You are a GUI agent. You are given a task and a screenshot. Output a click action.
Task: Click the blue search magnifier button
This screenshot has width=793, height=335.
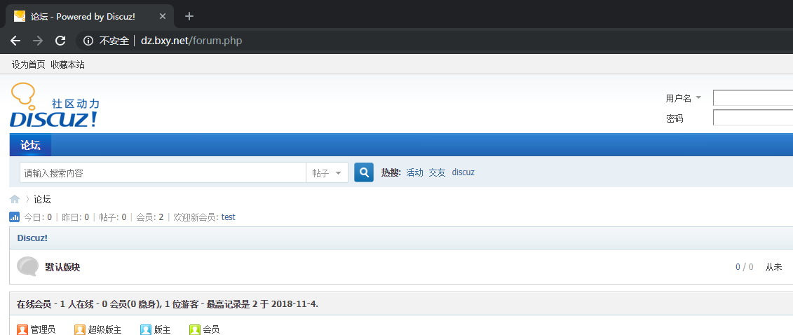click(x=364, y=172)
